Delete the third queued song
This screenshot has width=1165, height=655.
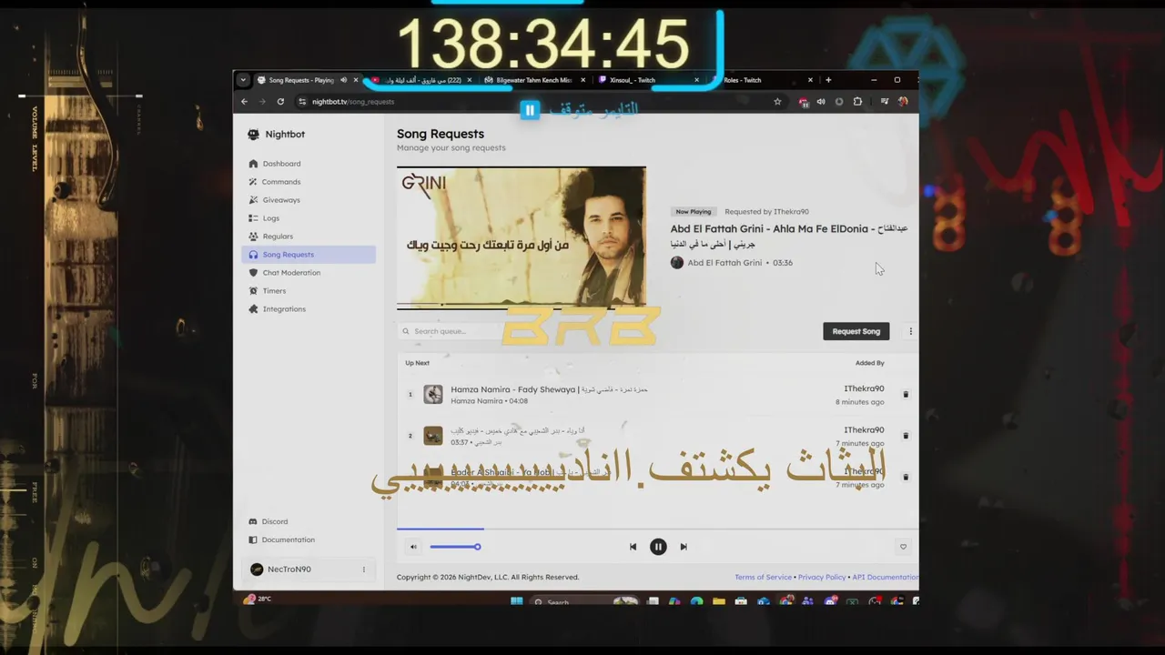[x=905, y=477]
